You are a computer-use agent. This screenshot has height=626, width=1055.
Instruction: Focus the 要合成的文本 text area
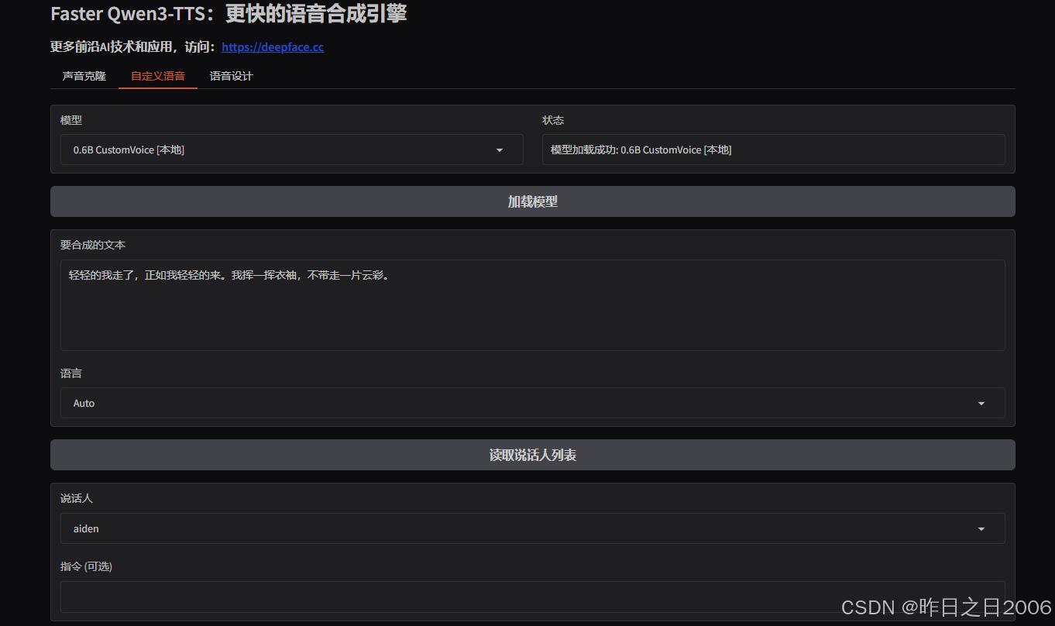point(533,305)
